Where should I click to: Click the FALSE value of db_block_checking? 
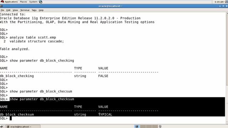pos(103,76)
